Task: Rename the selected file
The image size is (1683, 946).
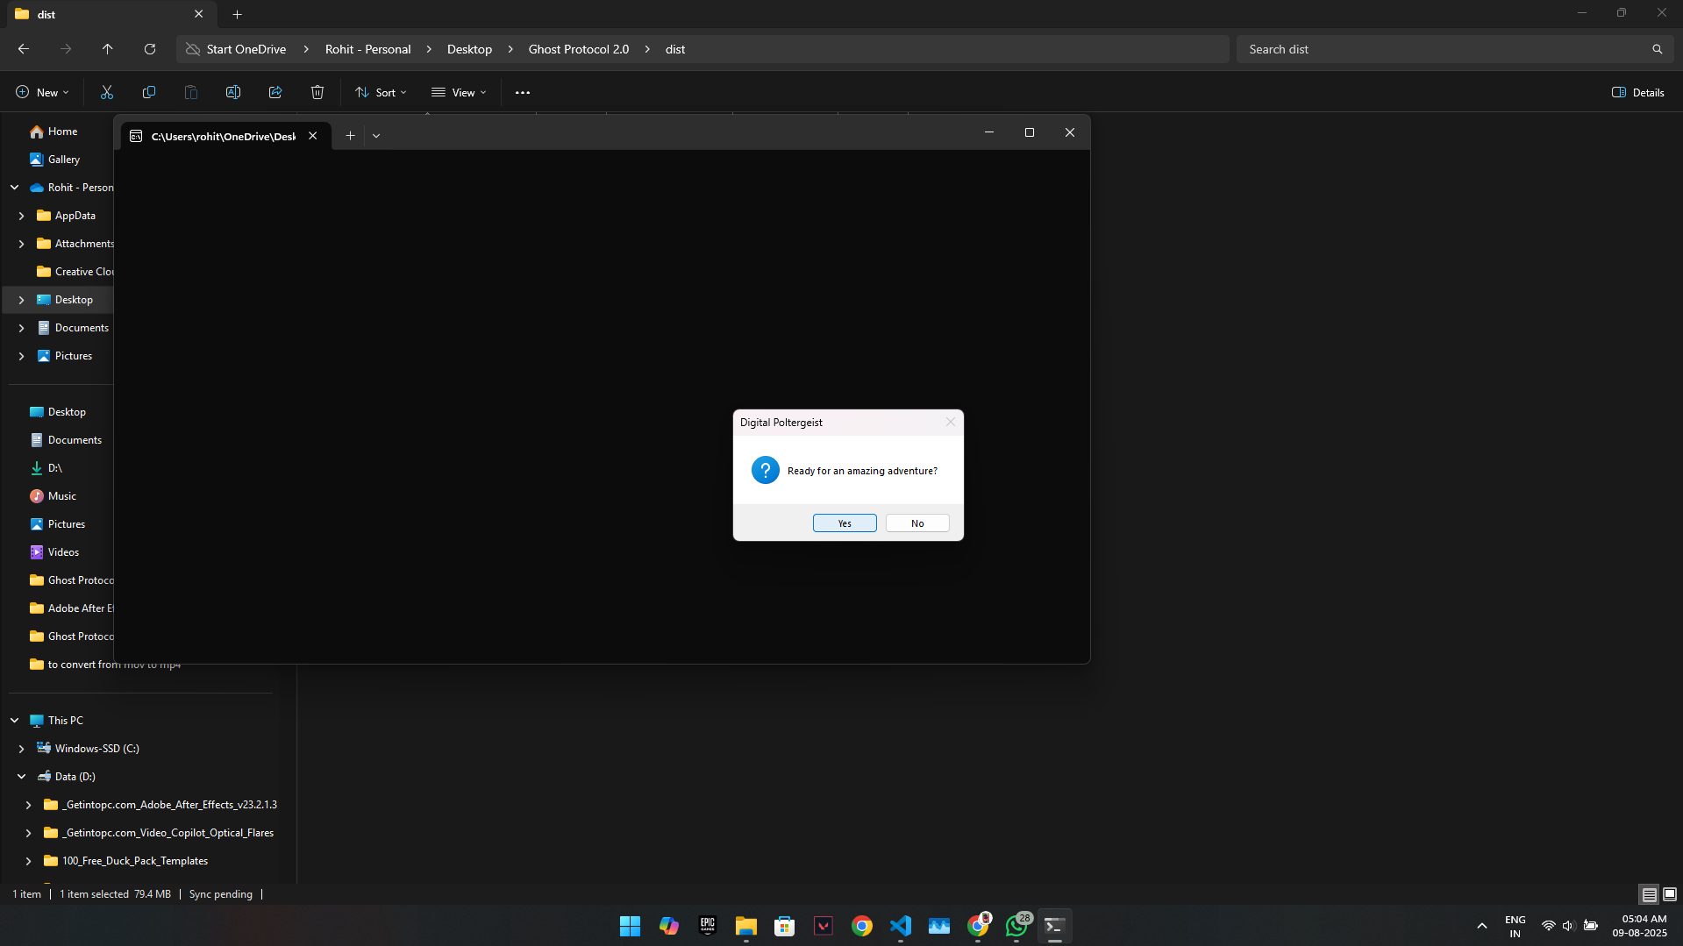Action: click(233, 92)
